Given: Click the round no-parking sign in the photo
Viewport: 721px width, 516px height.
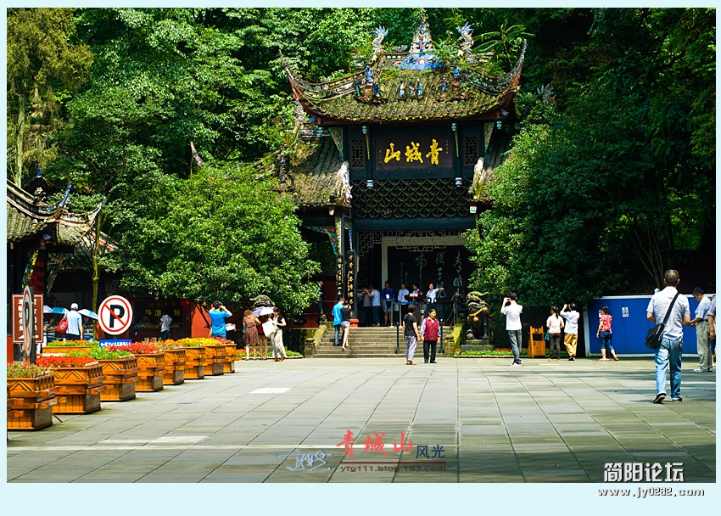Looking at the screenshot, I should 115,315.
